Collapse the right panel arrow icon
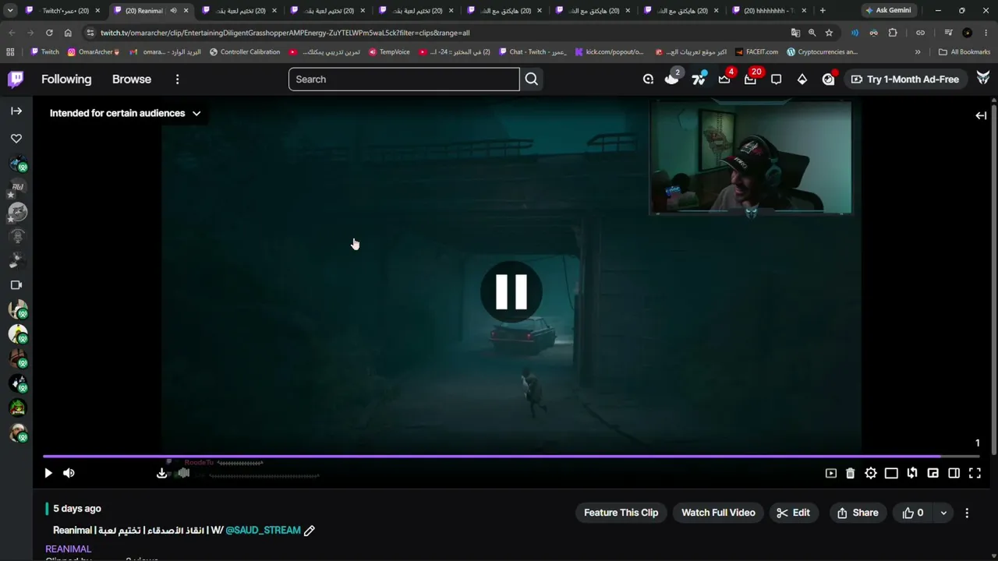The width and height of the screenshot is (998, 561). pyautogui.click(x=981, y=115)
